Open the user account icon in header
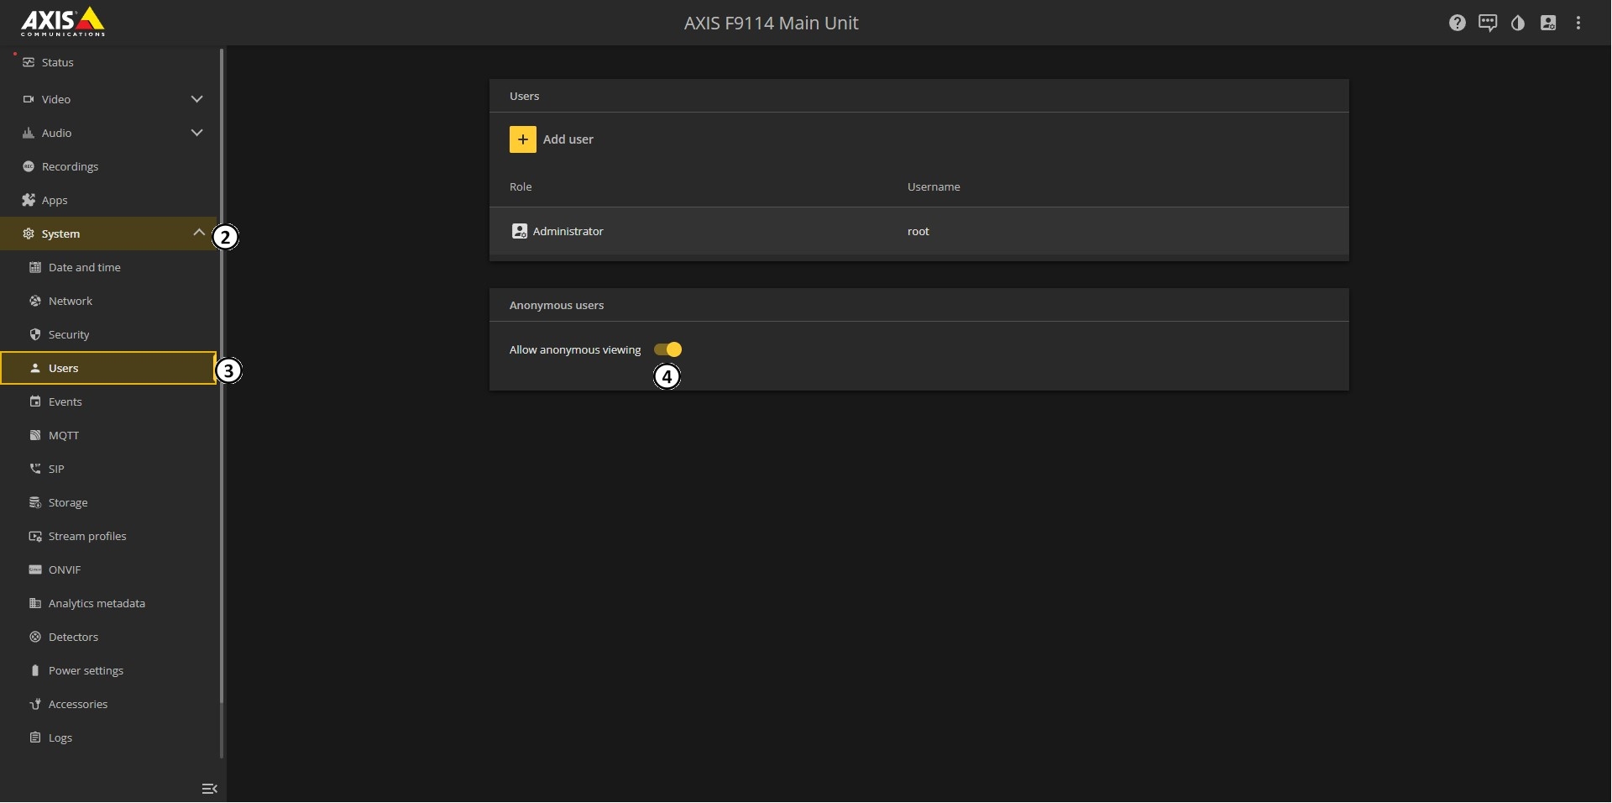This screenshot has width=1612, height=803. (1548, 23)
